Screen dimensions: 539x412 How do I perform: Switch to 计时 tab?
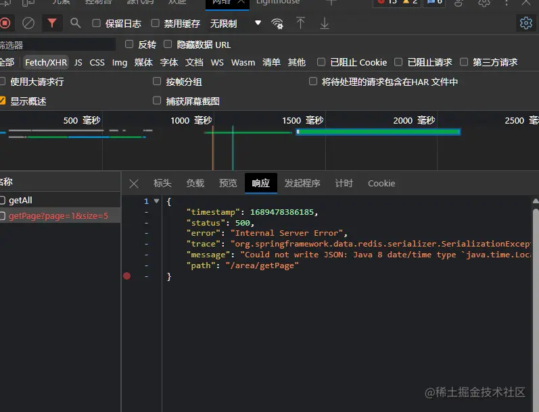(x=344, y=183)
